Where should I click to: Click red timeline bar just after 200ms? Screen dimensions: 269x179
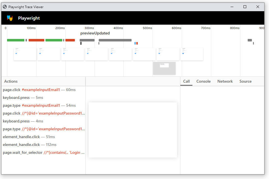point(70,40)
